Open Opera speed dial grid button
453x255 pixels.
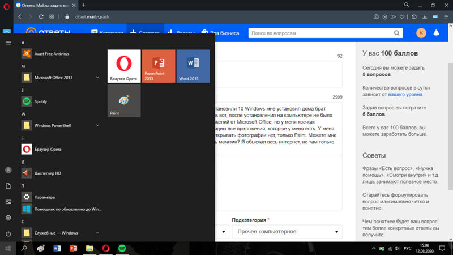[x=52, y=17]
